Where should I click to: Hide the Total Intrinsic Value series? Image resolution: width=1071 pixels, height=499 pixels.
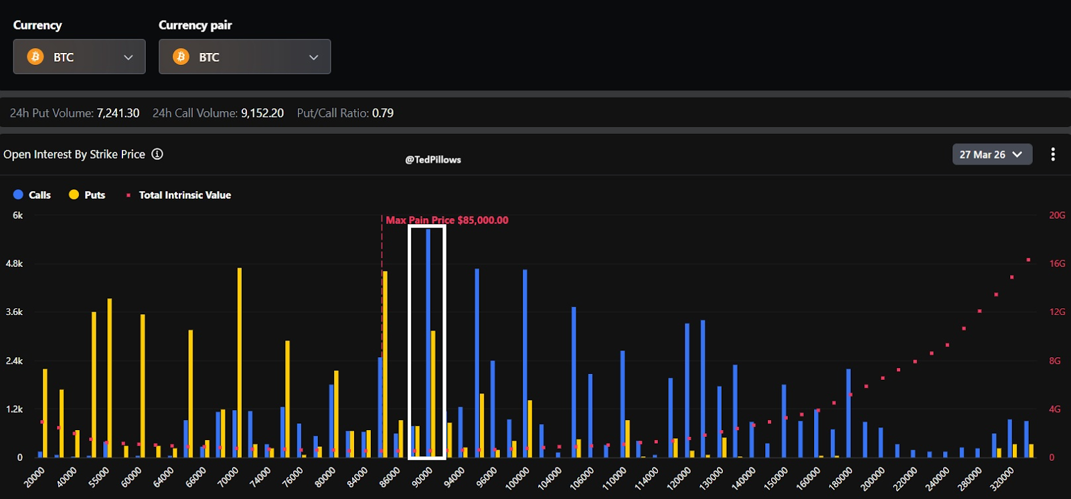184,195
